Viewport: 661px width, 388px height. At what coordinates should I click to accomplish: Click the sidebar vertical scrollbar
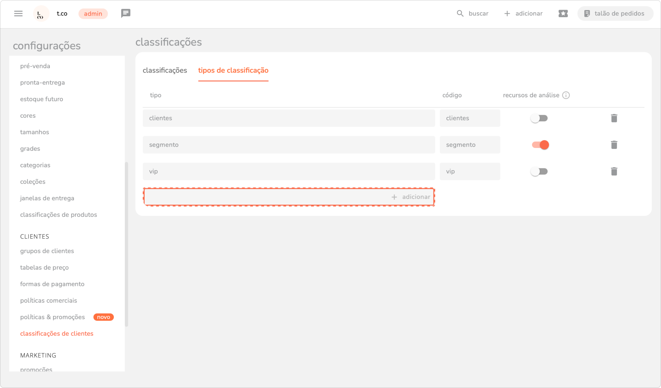click(126, 244)
